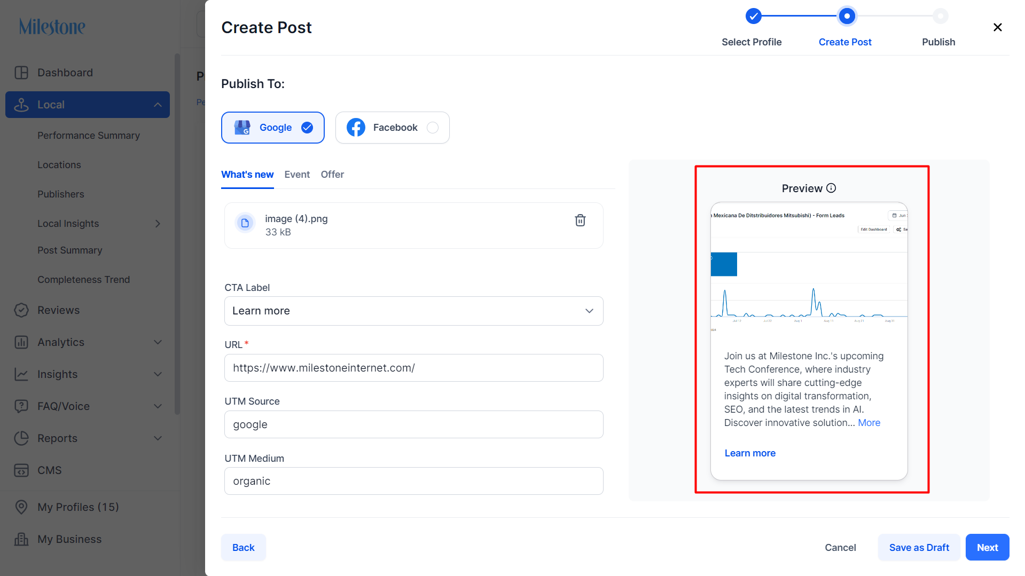
Task: Click the My Business sidebar label
Action: pyautogui.click(x=69, y=539)
